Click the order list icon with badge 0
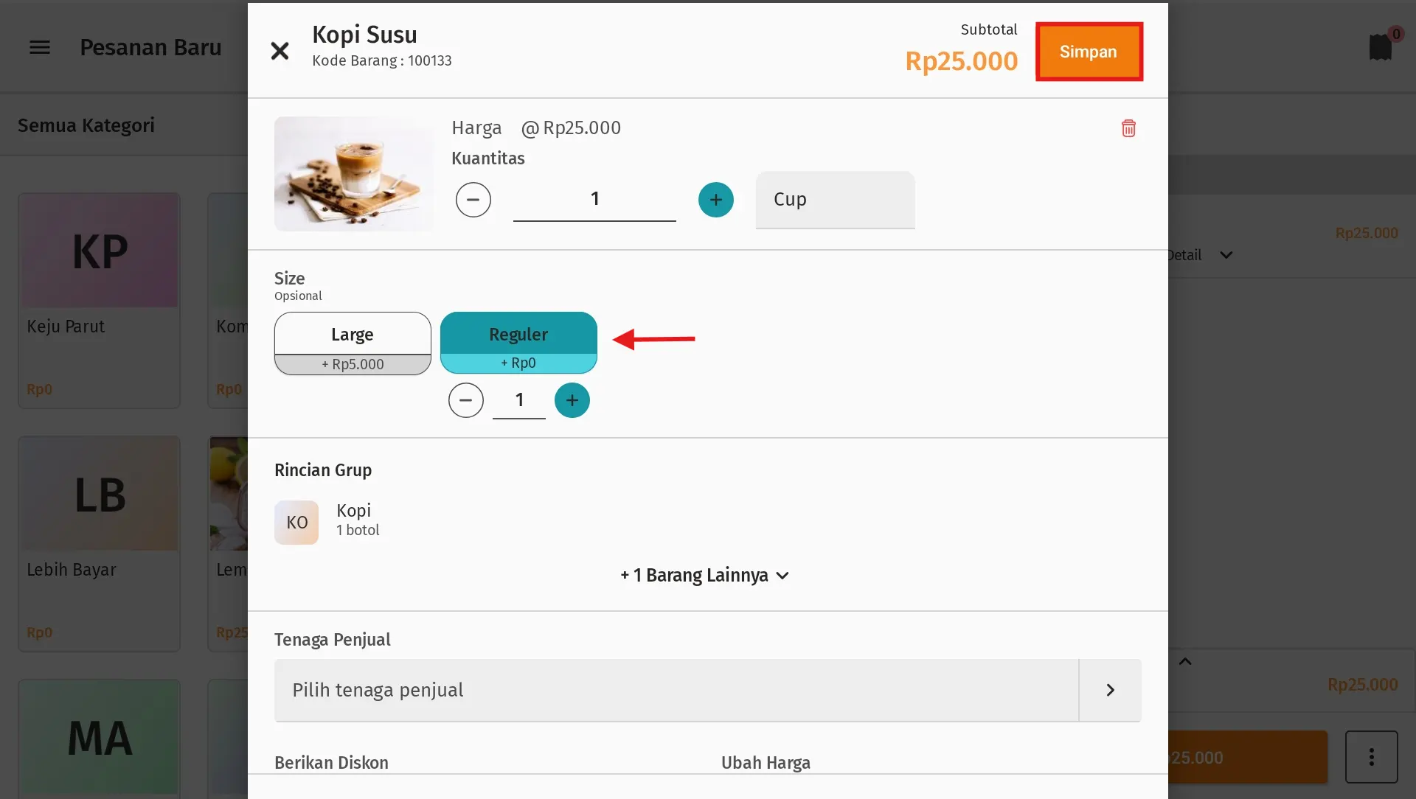Screen dimensions: 1416x799 [1381, 46]
